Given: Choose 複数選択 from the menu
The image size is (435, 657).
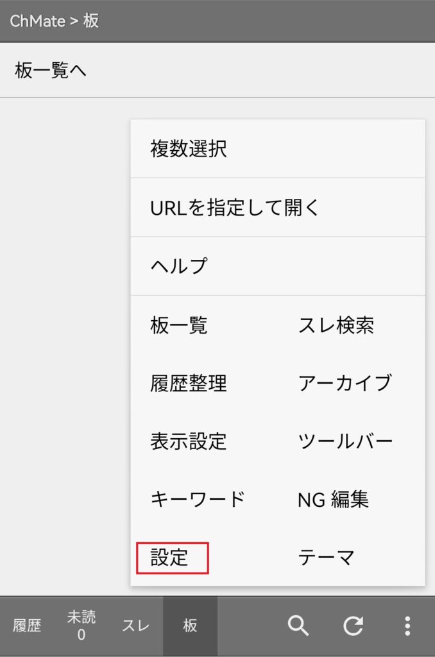Looking at the screenshot, I should point(278,149).
